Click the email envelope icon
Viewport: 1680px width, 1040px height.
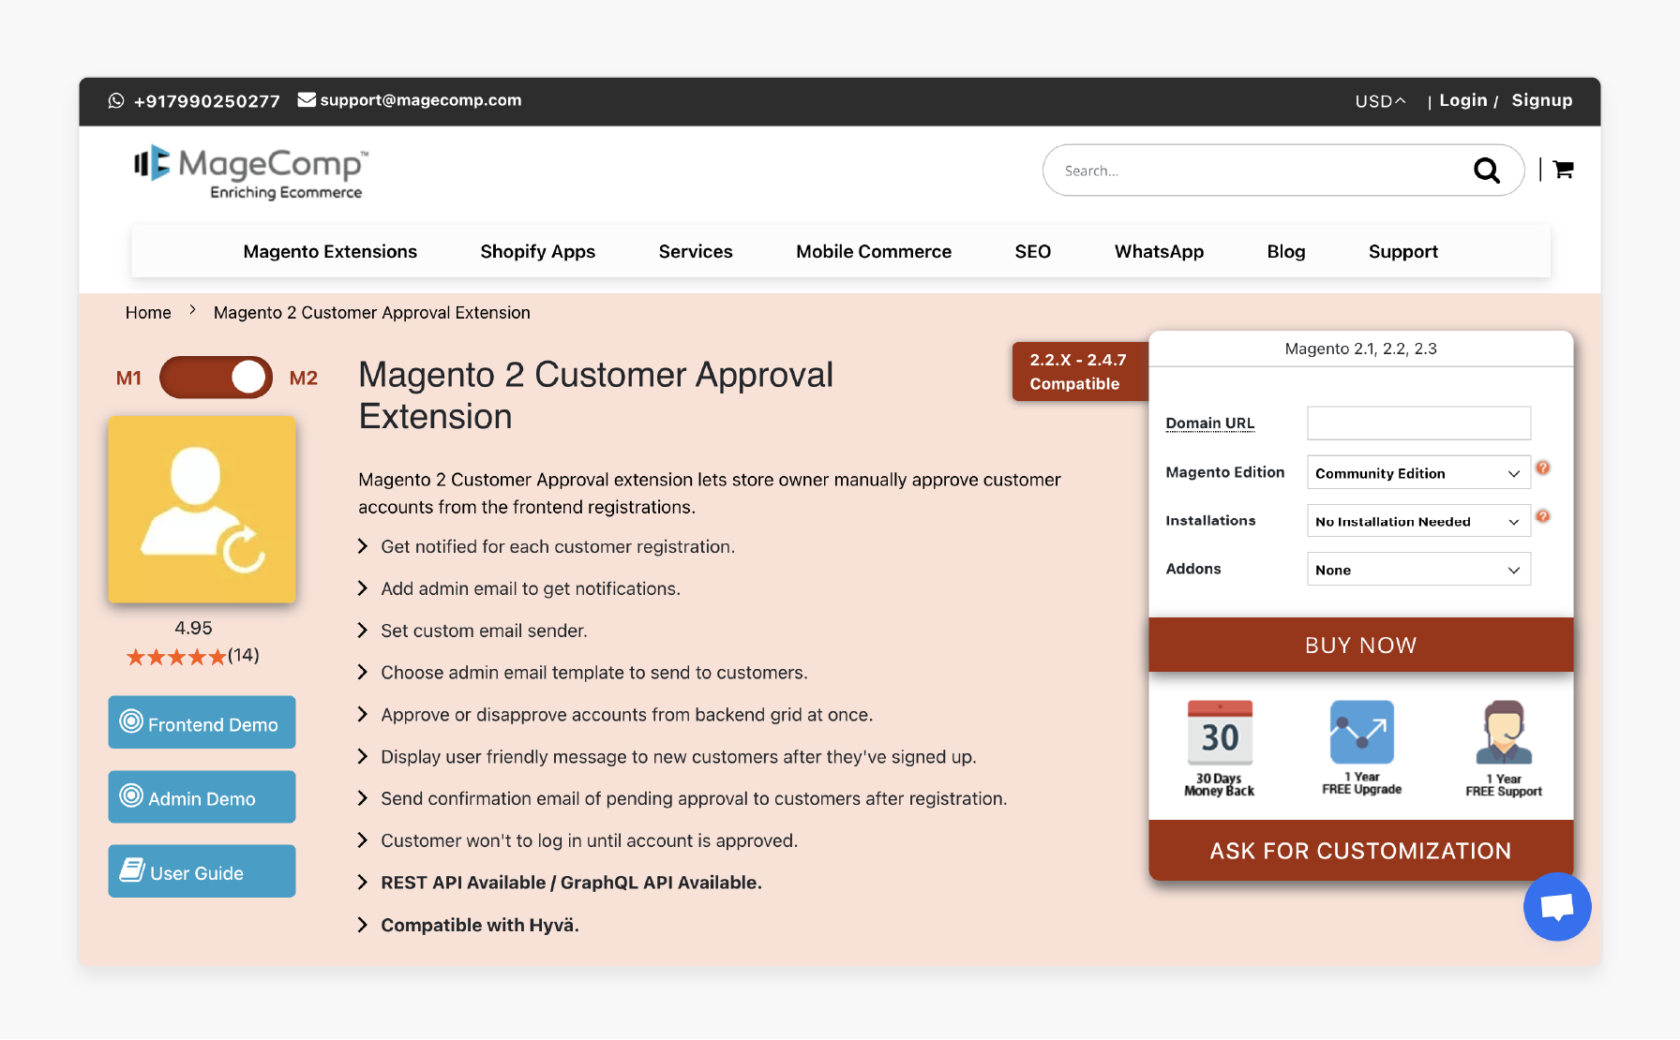(307, 99)
